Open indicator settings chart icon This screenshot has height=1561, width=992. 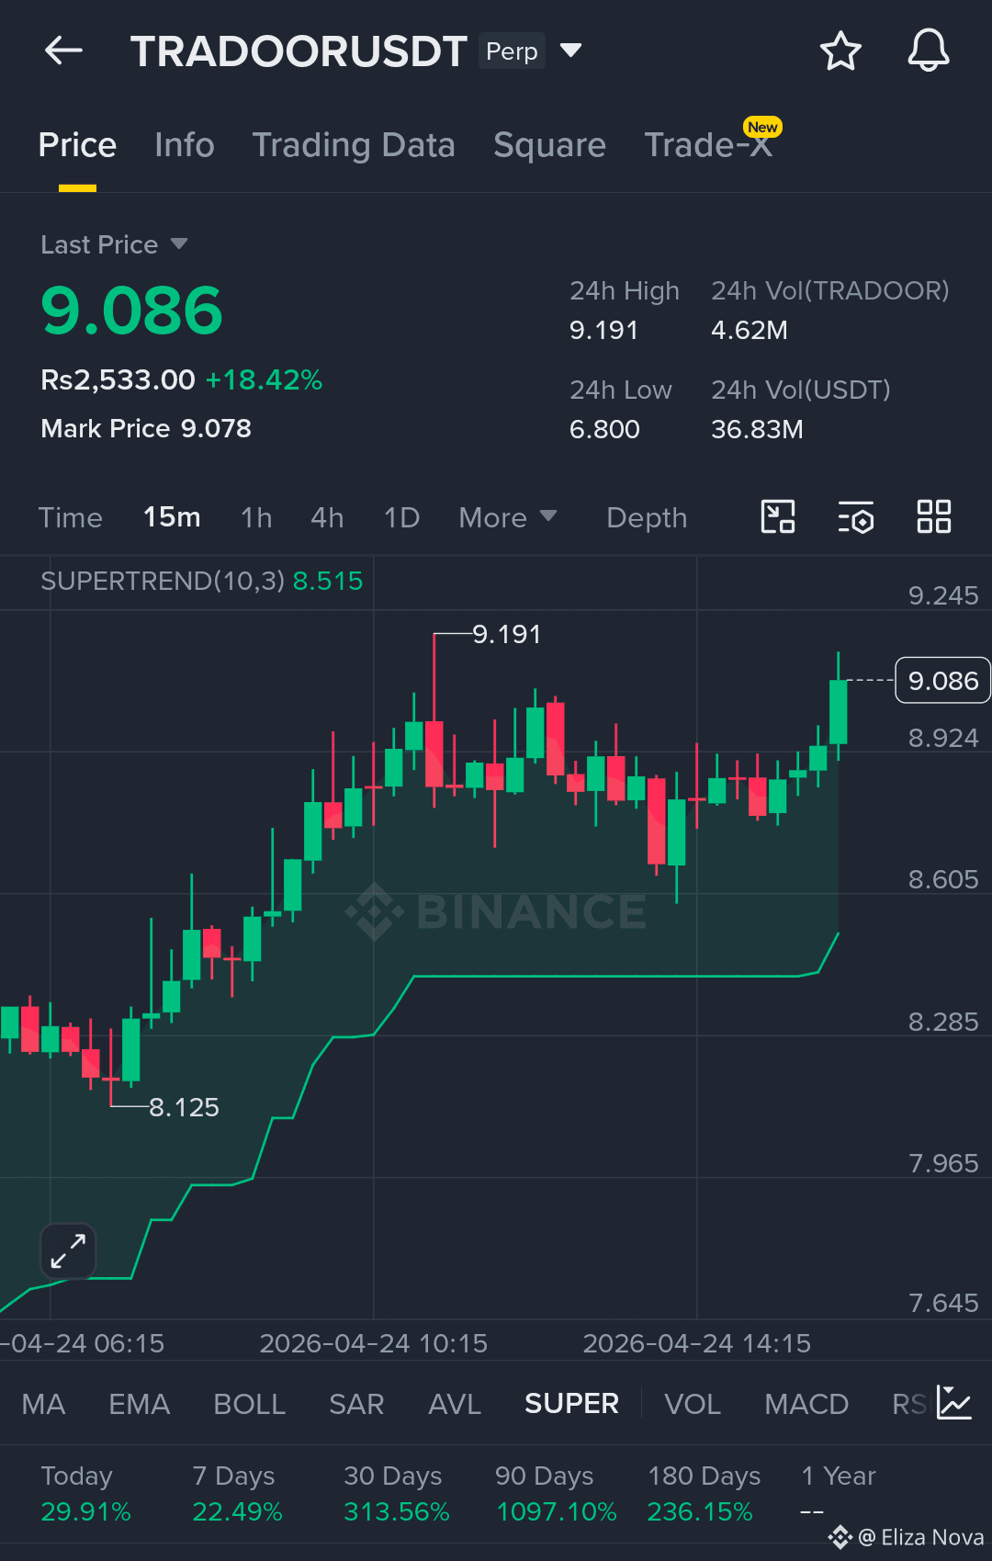[954, 1403]
